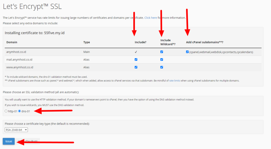Uncheck Include Wildcard for anymhost.co.id main domain
The height and width of the screenshot is (149, 271).
(162, 52)
